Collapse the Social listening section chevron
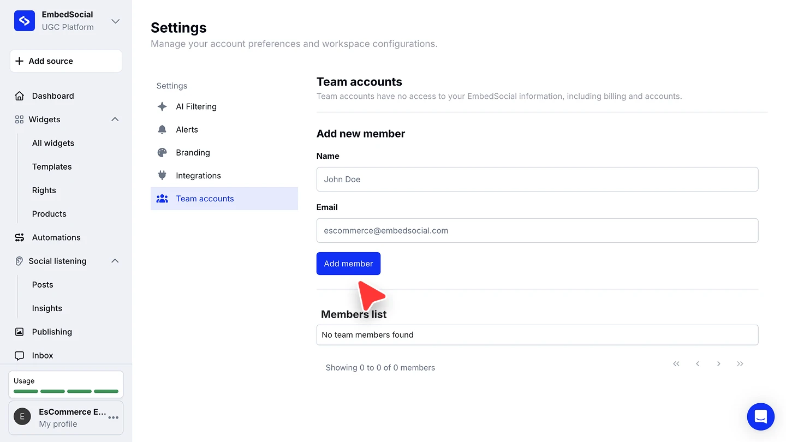 115,261
